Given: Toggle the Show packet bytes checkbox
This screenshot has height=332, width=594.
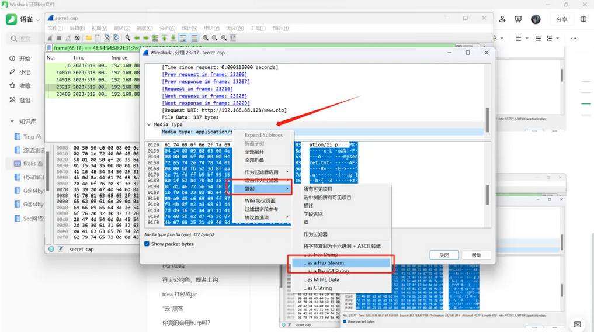Looking at the screenshot, I should pos(147,244).
